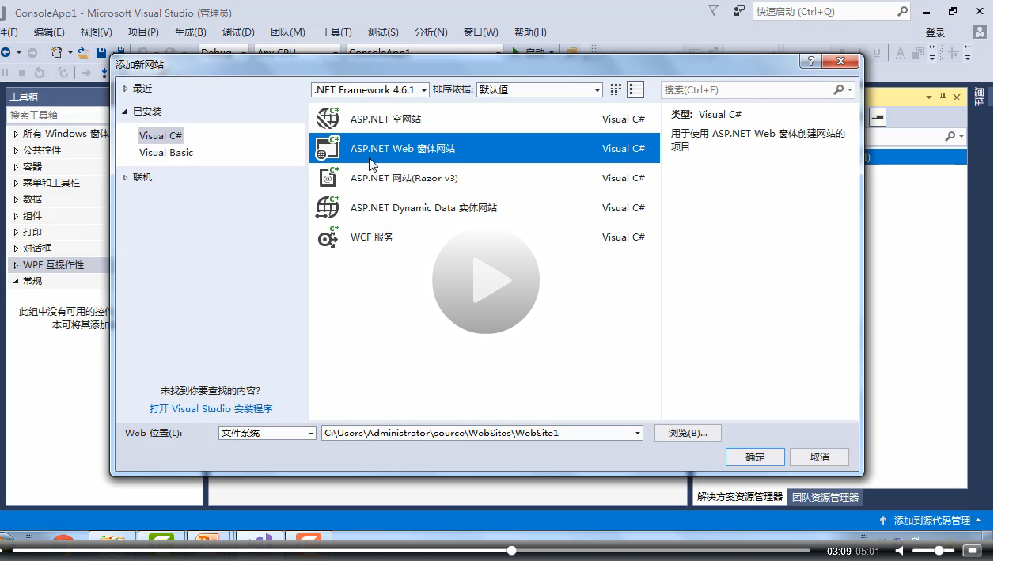Expand the 最近 tree node
Image resolution: width=1009 pixels, height=565 pixels.
(x=125, y=89)
